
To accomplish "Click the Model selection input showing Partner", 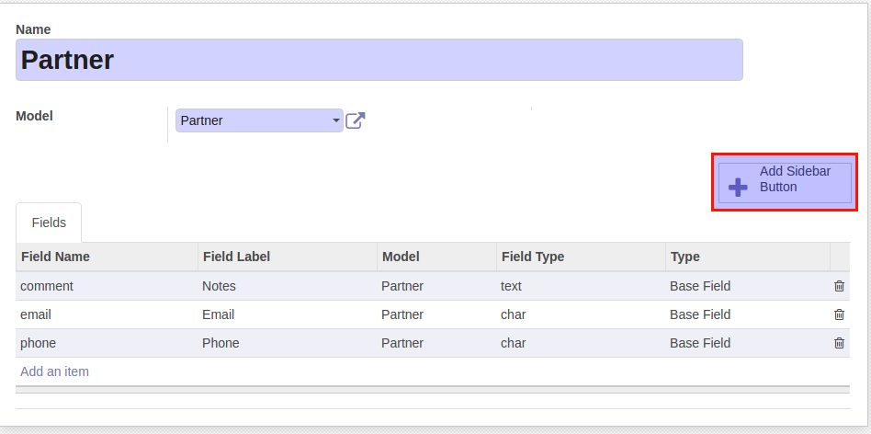I will point(259,120).
